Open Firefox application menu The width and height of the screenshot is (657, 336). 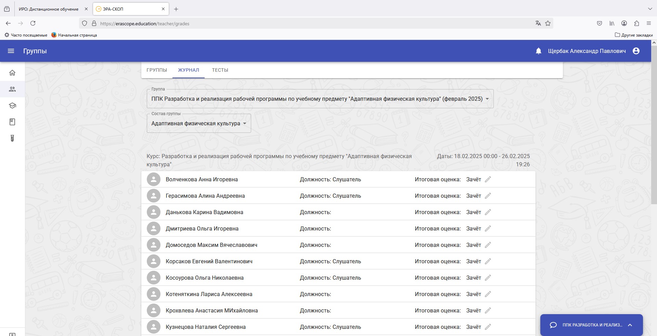click(648, 23)
